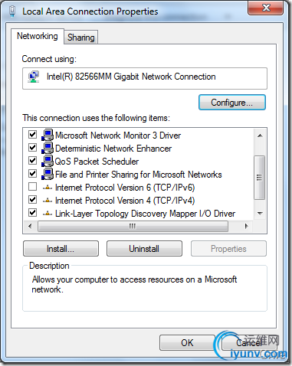
Task: Uncheck Internet Protocol Version 4 checkbox
Action: tap(32, 200)
